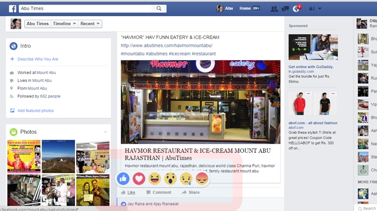Open account menu arrow in top bar
The width and height of the screenshot is (377, 211).
(x=320, y=9)
